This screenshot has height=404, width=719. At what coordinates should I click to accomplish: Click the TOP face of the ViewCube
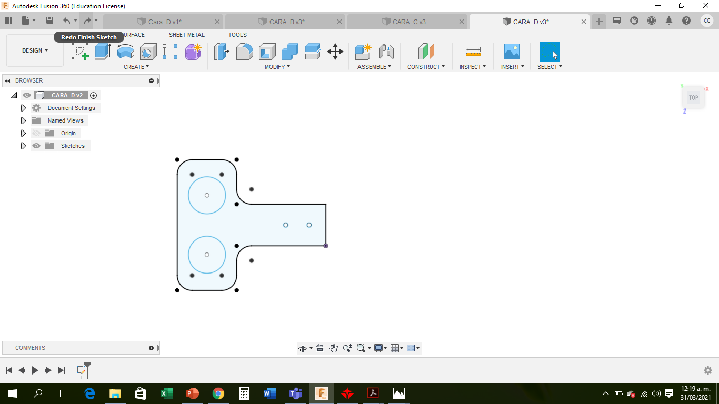point(694,98)
